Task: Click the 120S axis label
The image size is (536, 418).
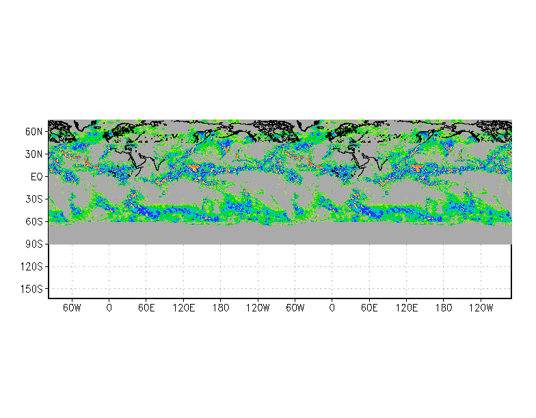Action: tap(31, 266)
